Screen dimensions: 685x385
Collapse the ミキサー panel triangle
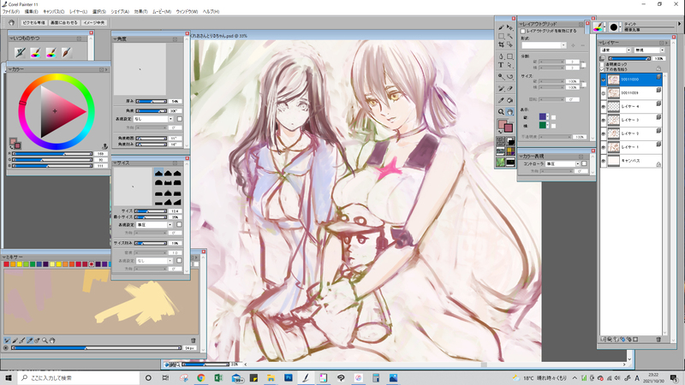4,258
